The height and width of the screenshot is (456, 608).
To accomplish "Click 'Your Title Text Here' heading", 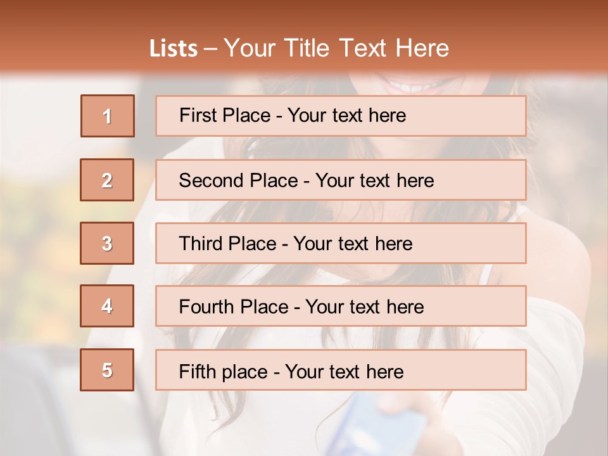I will click(x=336, y=48).
